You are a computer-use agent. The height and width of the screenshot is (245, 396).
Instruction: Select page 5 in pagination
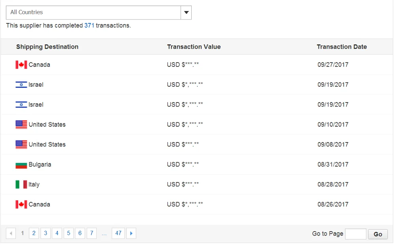click(69, 233)
